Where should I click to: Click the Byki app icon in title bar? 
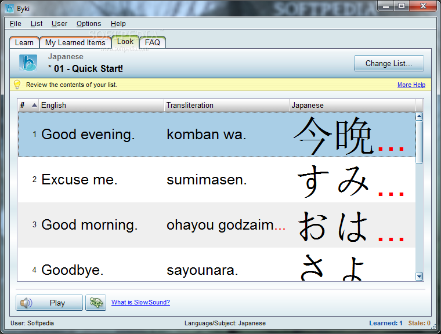coord(9,9)
